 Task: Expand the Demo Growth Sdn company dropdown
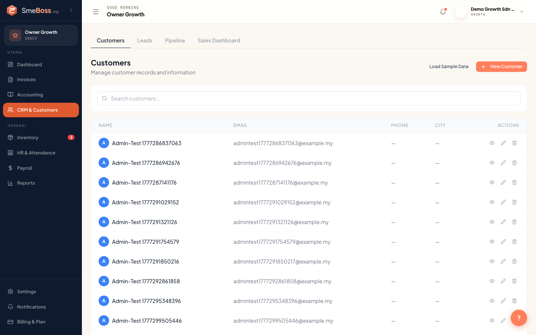click(521, 12)
